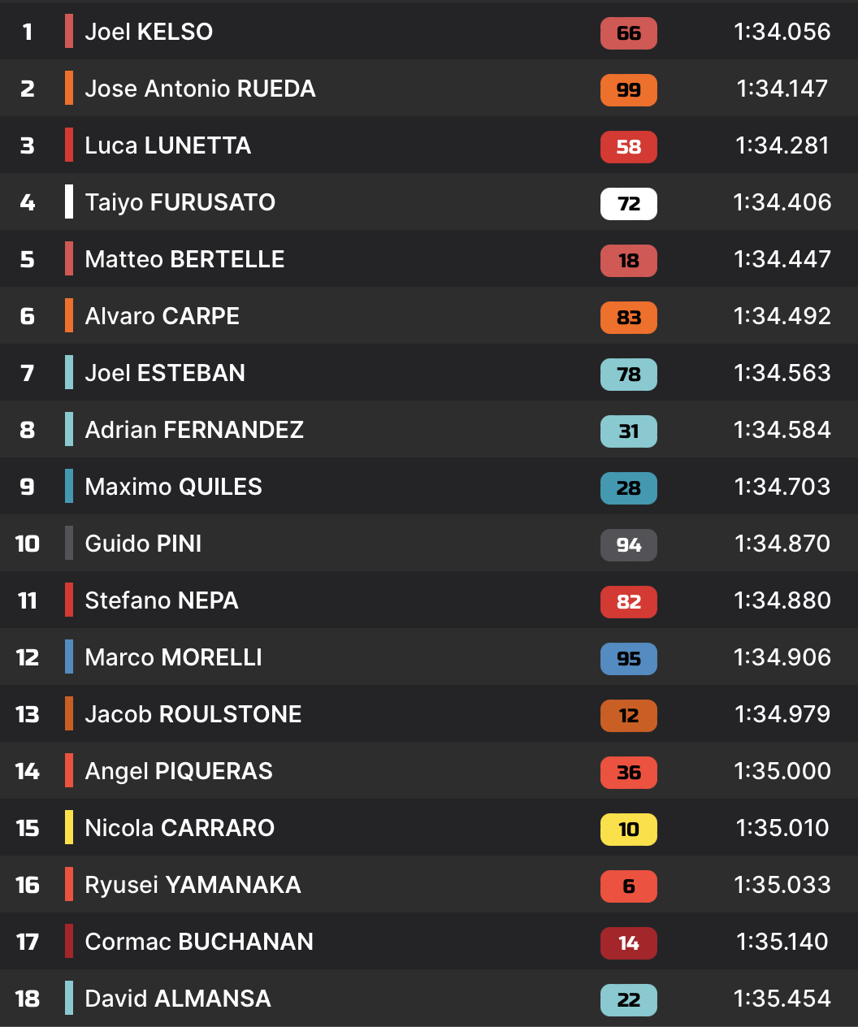
Task: Click lap time 1:34.056
Action: coord(782,32)
